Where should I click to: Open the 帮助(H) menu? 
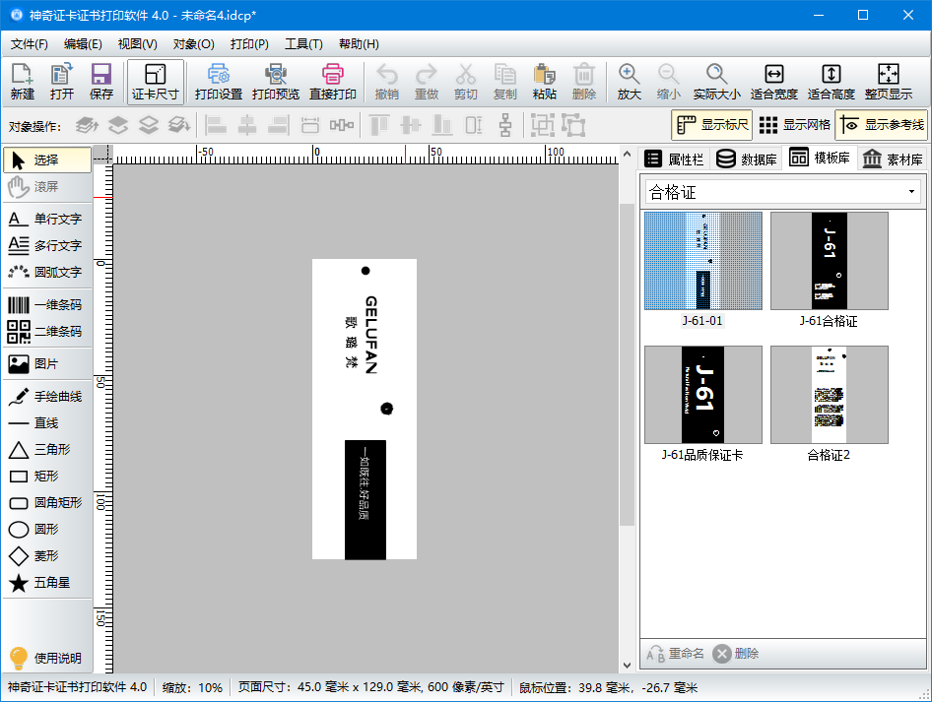click(359, 44)
